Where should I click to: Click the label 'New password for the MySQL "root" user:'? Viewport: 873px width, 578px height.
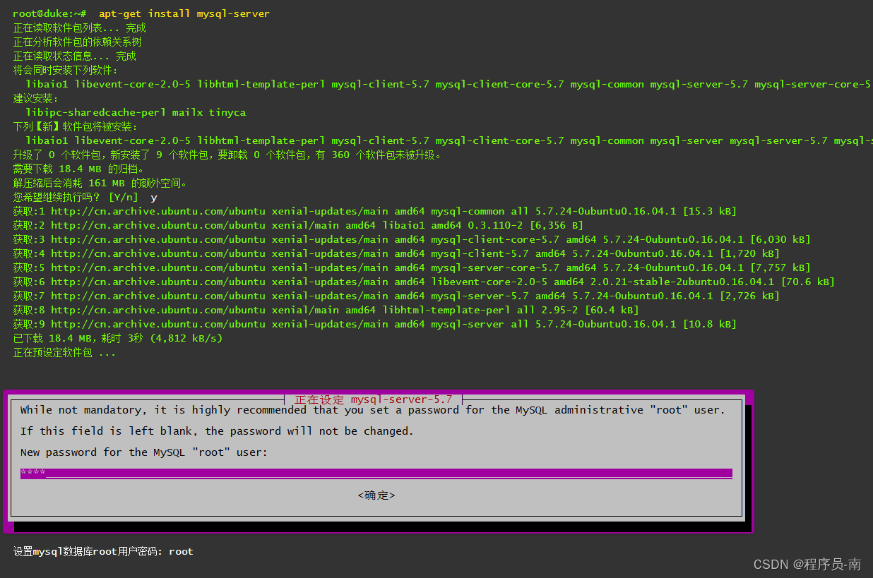144,452
